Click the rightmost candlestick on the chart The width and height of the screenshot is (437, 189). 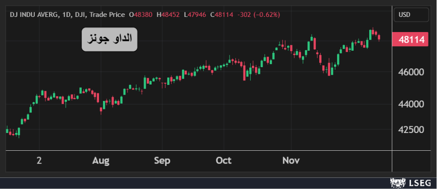click(379, 37)
